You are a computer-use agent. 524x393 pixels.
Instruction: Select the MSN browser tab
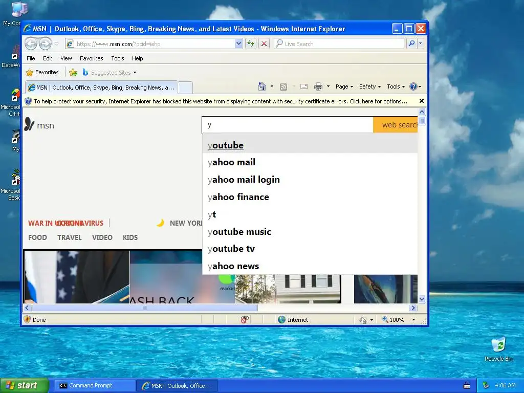point(101,88)
